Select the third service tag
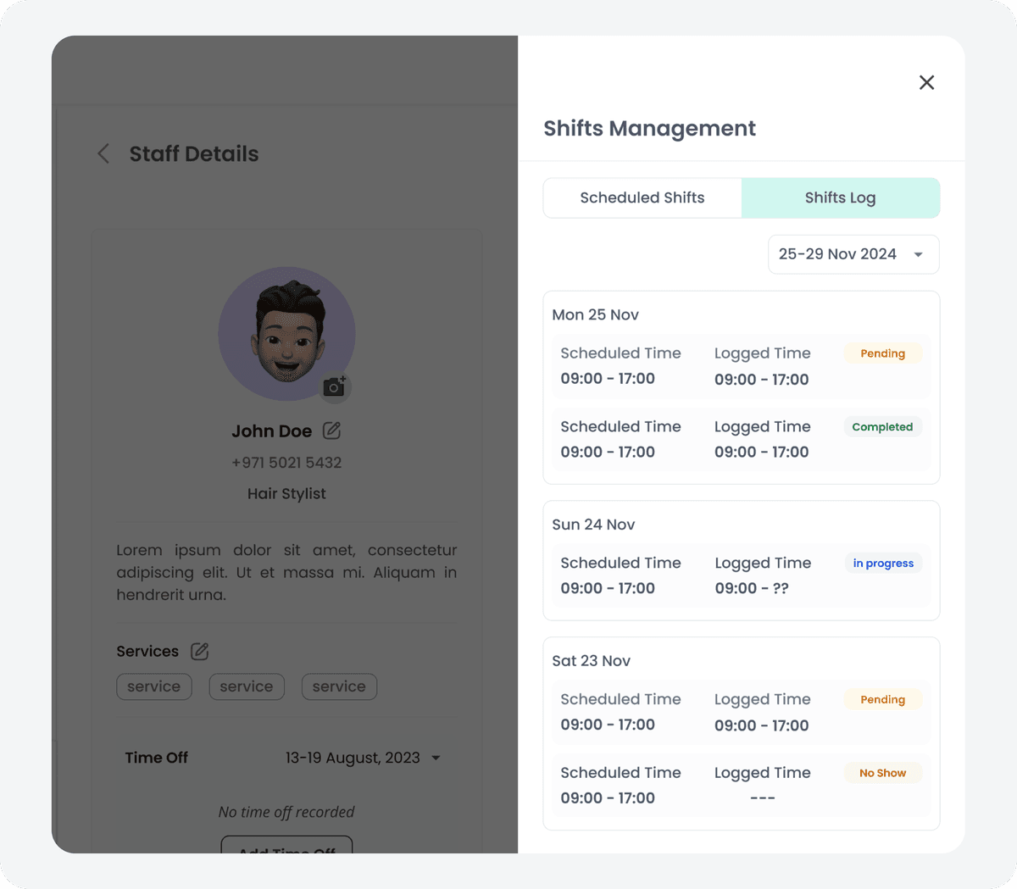 339,686
